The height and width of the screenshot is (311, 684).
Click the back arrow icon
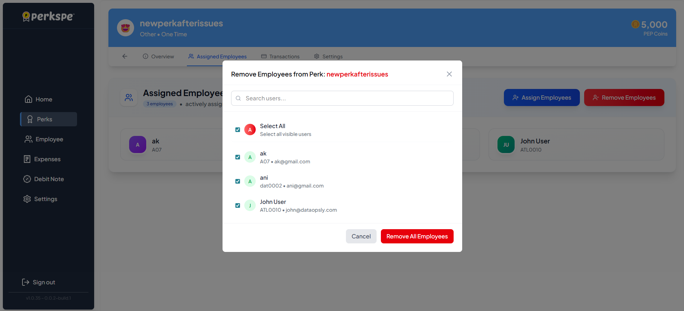pos(124,56)
